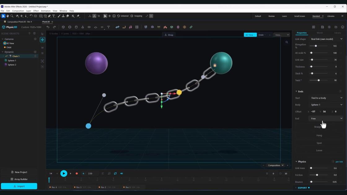Screen dimensions: 347x195
Task: Adjust the Twist slider
Action: [x=319, y=80]
